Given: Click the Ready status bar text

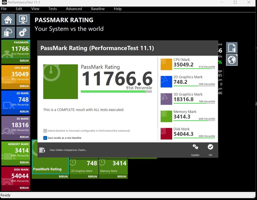Looking at the screenshot, I should point(5,195).
